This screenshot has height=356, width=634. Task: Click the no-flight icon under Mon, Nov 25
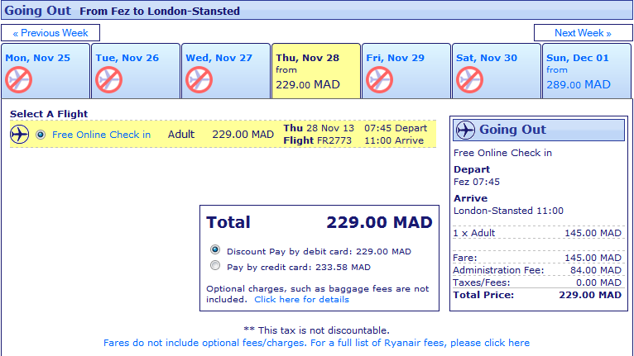pos(18,80)
